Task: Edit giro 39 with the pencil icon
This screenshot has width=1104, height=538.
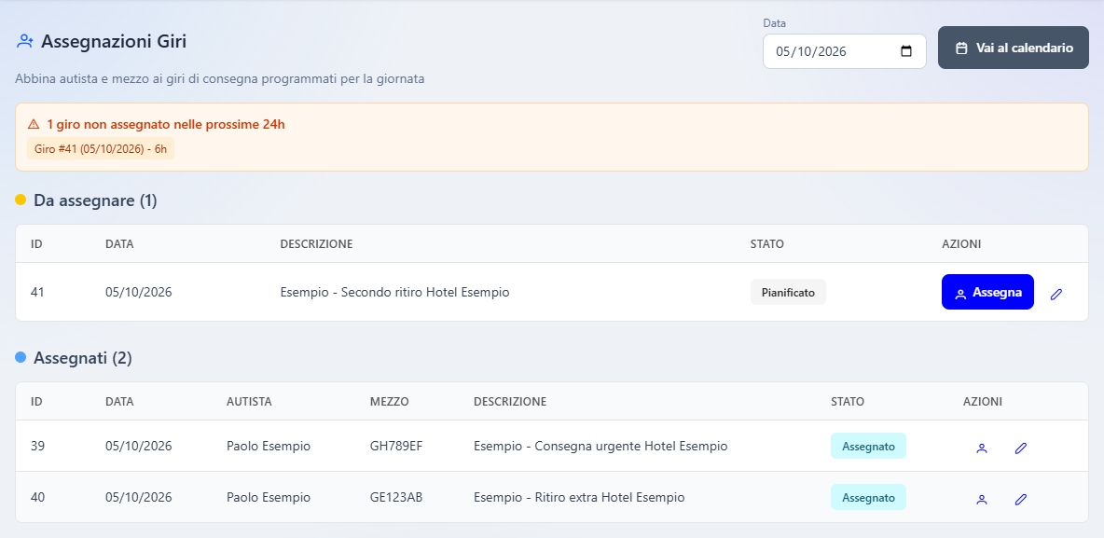Action: tap(1020, 448)
